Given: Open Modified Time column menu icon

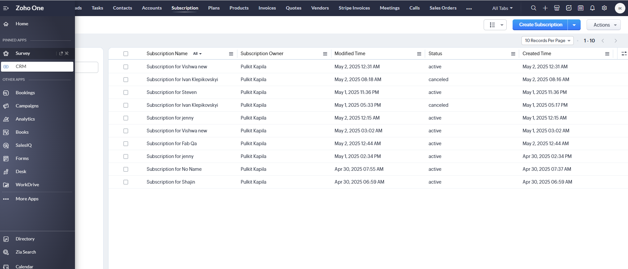Looking at the screenshot, I should (419, 54).
